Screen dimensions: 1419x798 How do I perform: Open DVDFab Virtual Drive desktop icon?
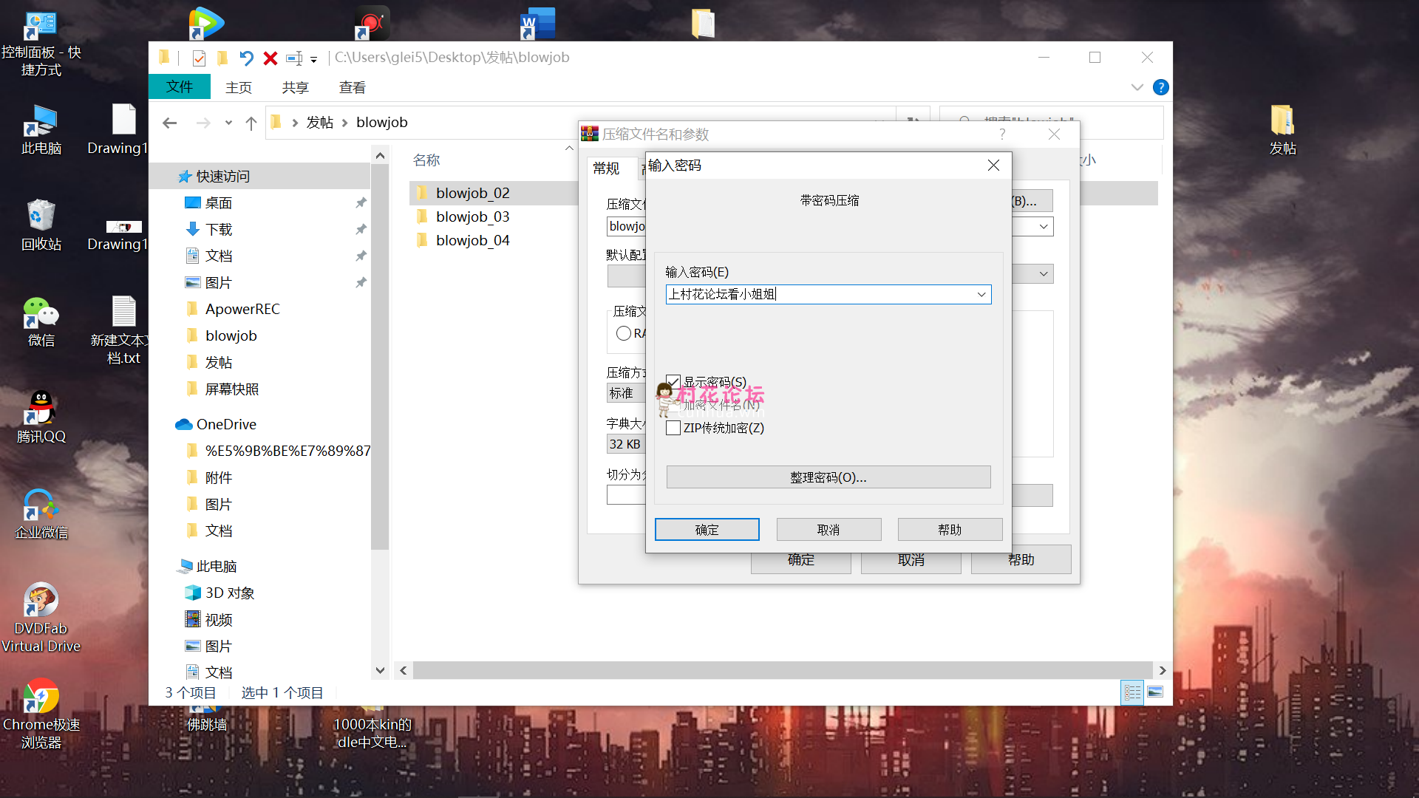(x=41, y=617)
